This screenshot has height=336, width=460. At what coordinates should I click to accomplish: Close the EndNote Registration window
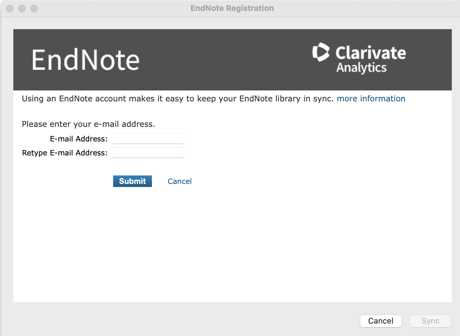coord(10,8)
